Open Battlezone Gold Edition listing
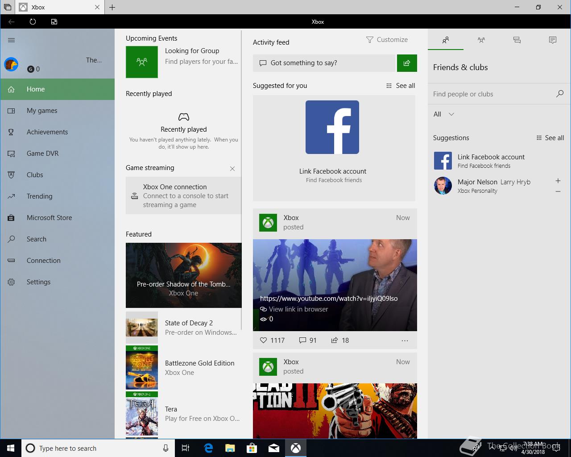571x457 pixels. (x=183, y=368)
